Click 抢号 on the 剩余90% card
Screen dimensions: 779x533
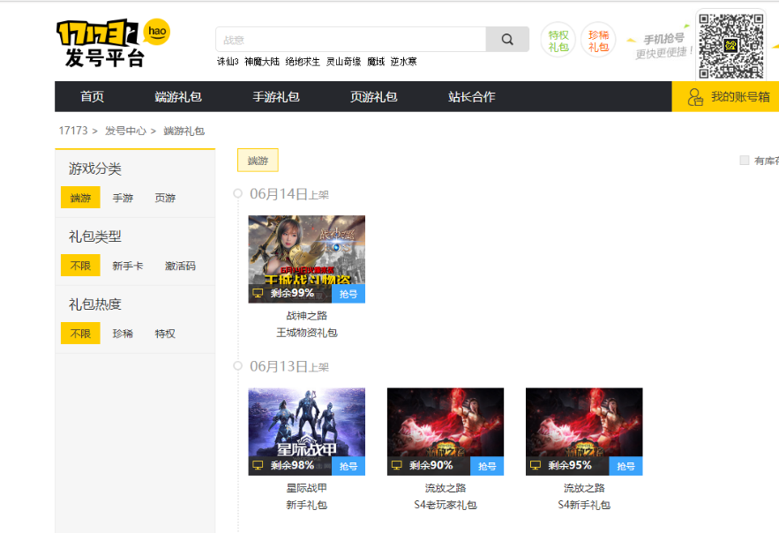(x=487, y=467)
